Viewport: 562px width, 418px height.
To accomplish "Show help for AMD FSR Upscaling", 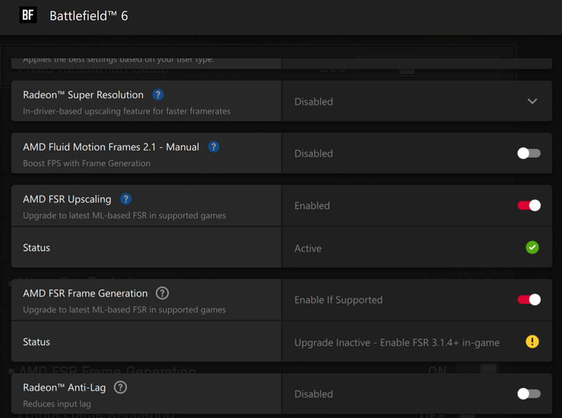I will pos(126,200).
